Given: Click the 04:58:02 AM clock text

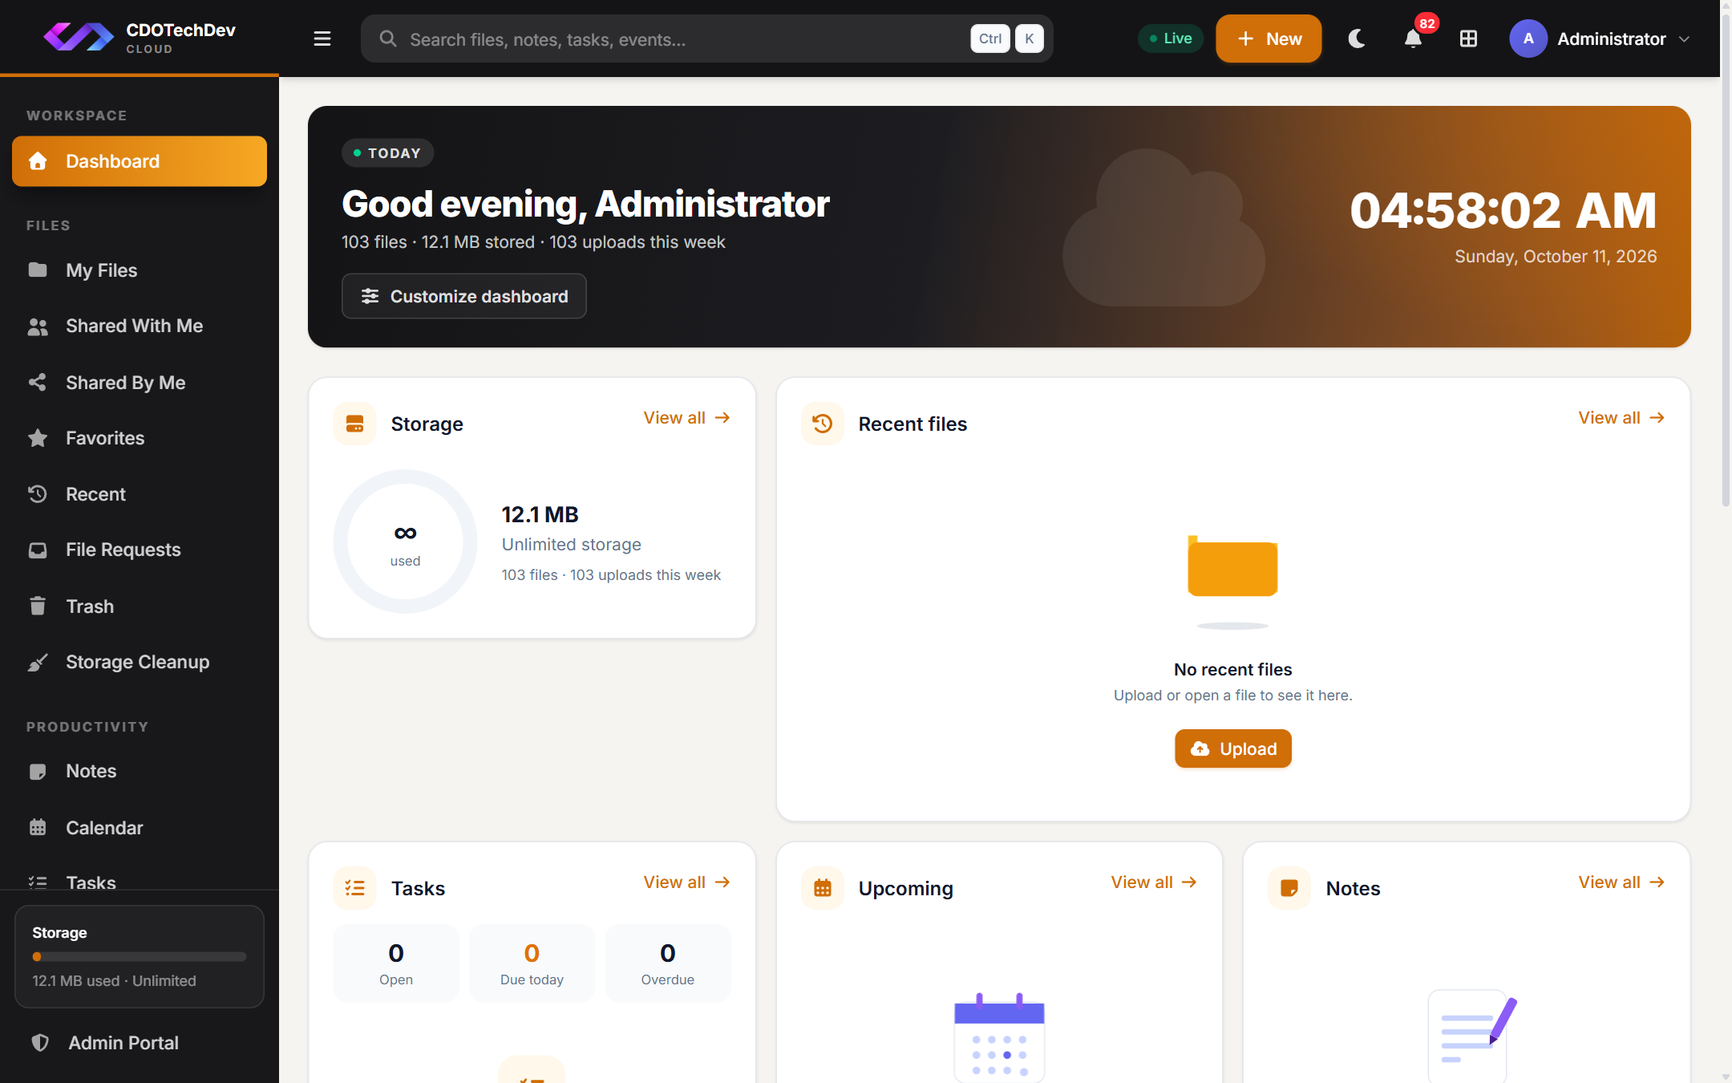Looking at the screenshot, I should click(1503, 210).
